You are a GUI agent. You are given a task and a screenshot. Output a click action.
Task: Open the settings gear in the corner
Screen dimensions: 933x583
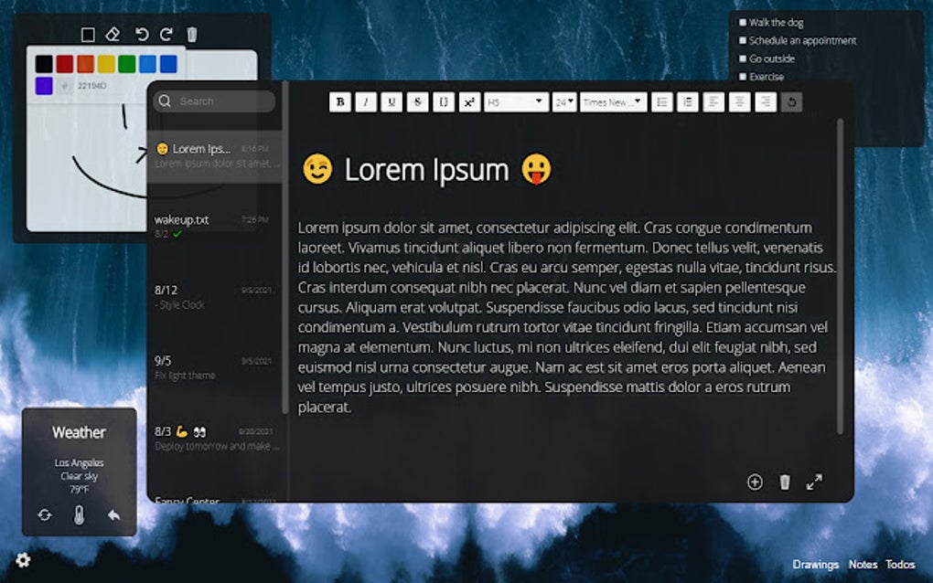(x=23, y=559)
